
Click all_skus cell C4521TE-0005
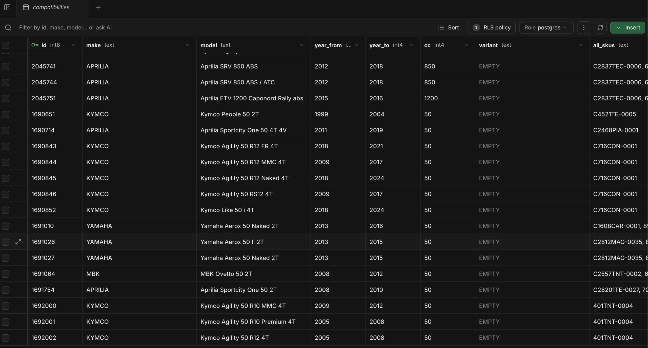[x=619, y=114]
